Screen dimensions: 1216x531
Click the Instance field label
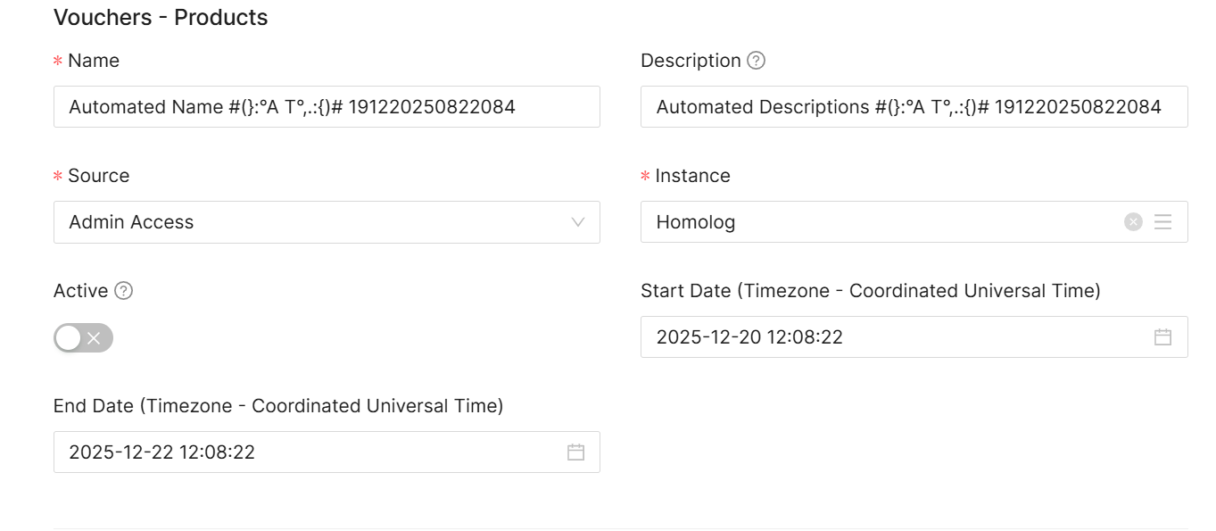[692, 176]
